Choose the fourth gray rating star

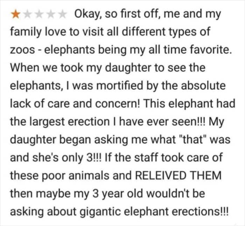[51, 14]
